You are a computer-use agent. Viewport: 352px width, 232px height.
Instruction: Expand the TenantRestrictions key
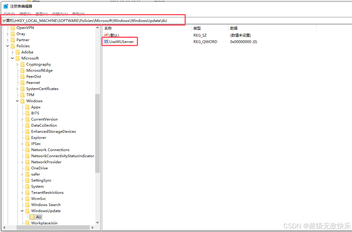[22, 193]
